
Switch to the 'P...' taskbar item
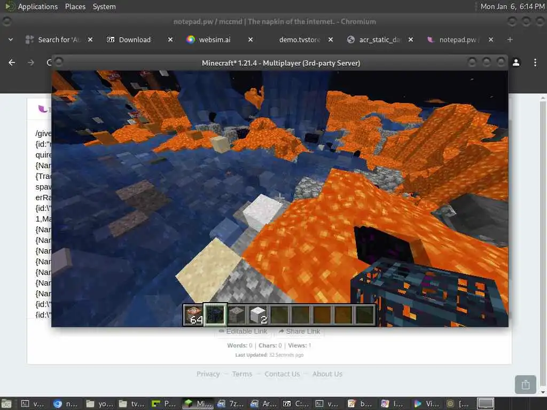(x=164, y=404)
